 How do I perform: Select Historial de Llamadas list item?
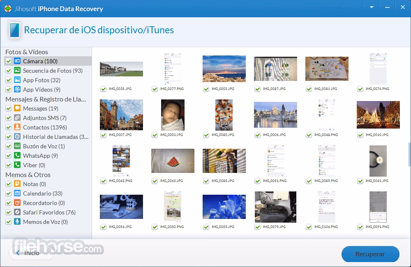[55, 137]
